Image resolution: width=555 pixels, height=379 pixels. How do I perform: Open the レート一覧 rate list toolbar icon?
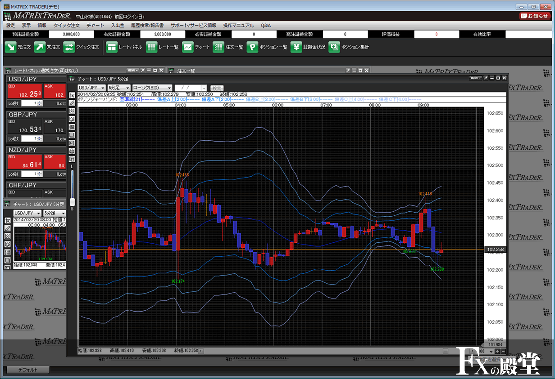[x=152, y=47]
